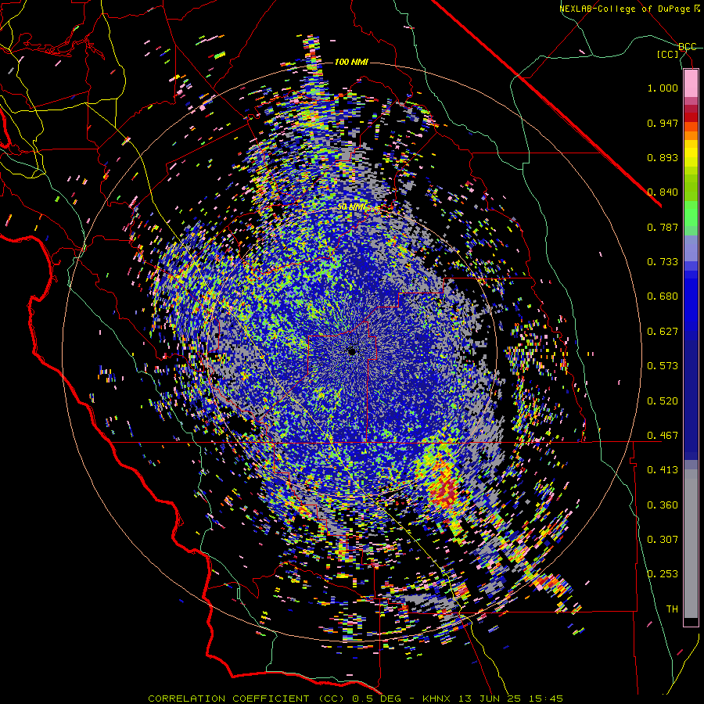Select the 0.787 scale value
The height and width of the screenshot is (704, 704).
coord(663,227)
